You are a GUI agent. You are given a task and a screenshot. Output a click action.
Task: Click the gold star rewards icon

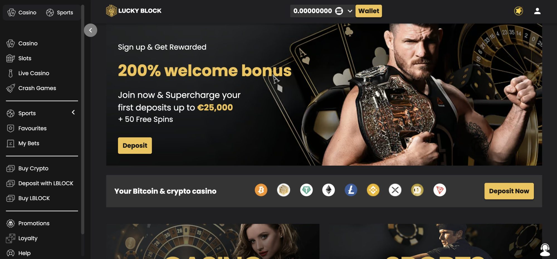tap(519, 11)
